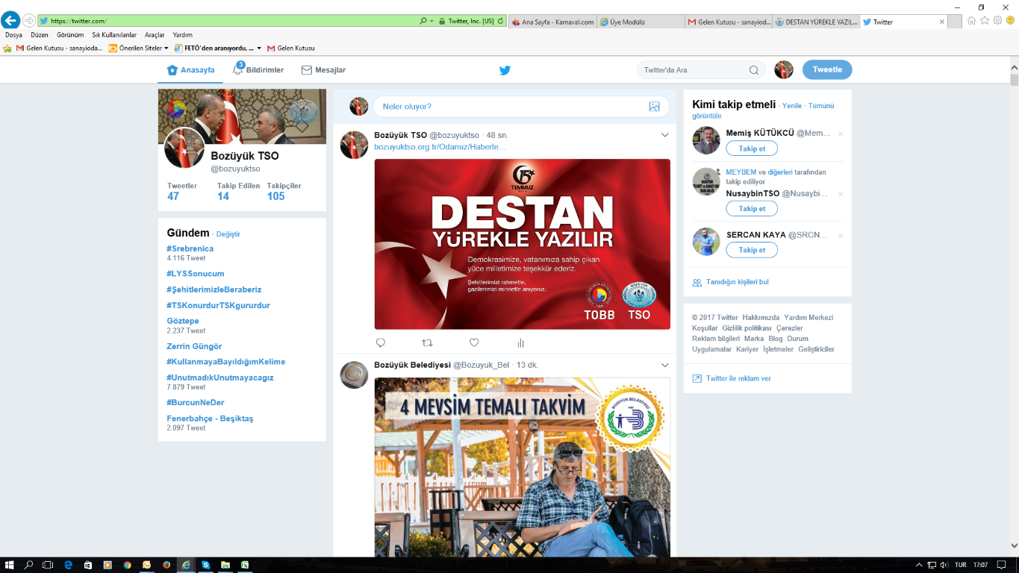
Task: Click the browser forward arrow button
Action: (x=29, y=21)
